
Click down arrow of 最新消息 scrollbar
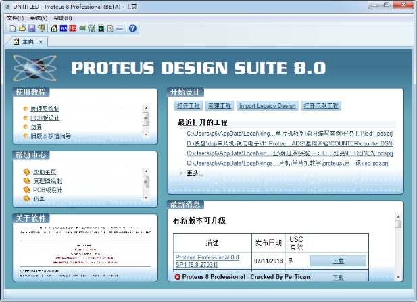[x=398, y=277]
